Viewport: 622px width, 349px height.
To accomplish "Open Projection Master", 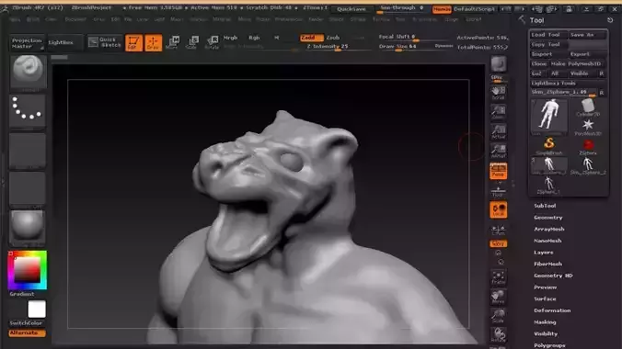I will [27, 43].
